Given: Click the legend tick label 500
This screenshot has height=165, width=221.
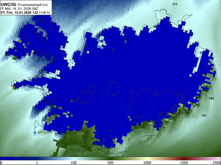Looking at the screenshot, I should pyautogui.click(x=110, y=163).
